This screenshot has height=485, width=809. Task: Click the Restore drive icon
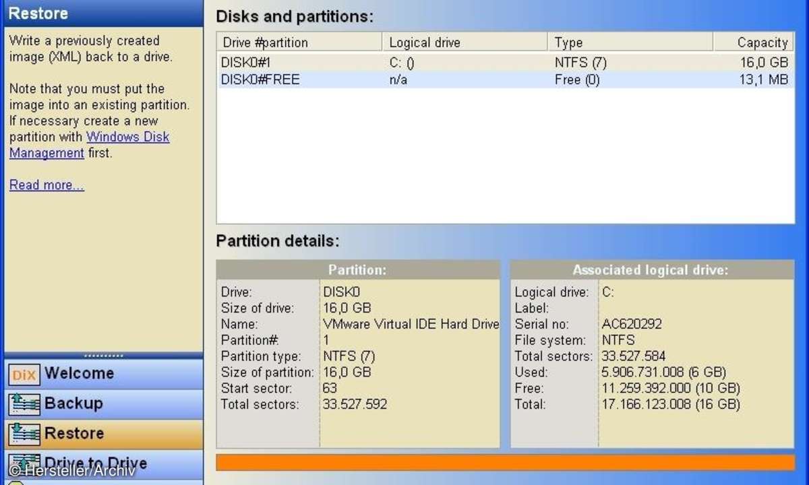tap(24, 434)
